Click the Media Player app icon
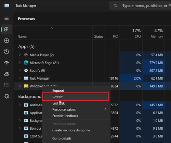The image size is (171, 143). click(x=26, y=55)
